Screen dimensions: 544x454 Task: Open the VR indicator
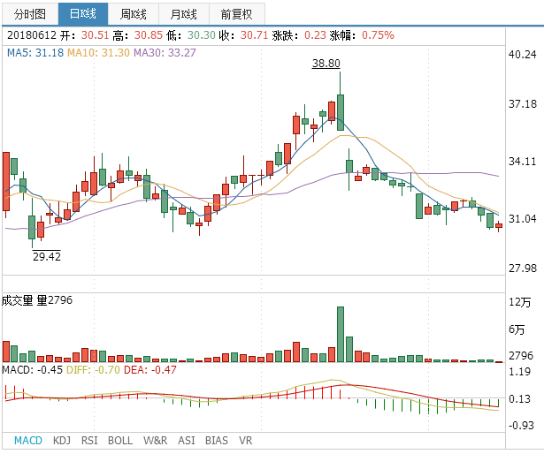[x=245, y=440]
